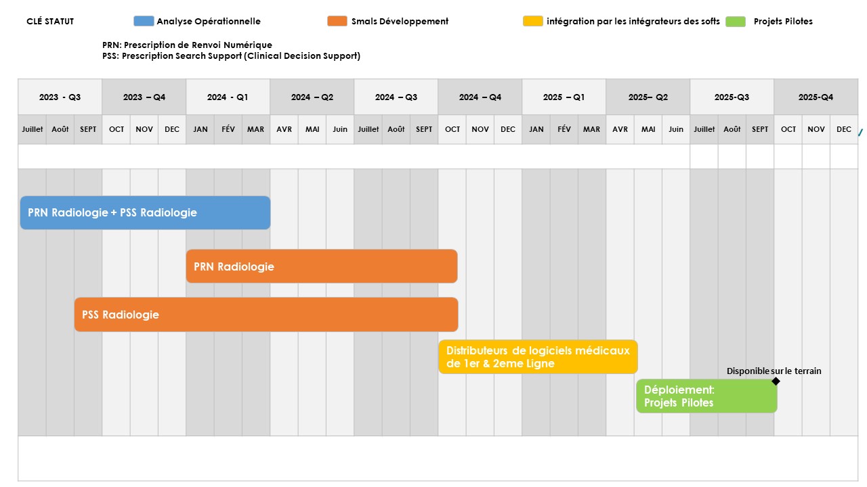Viewport: 867px width, 487px height.
Task: Click the CLÉ STATUT legend title
Action: 50,22
